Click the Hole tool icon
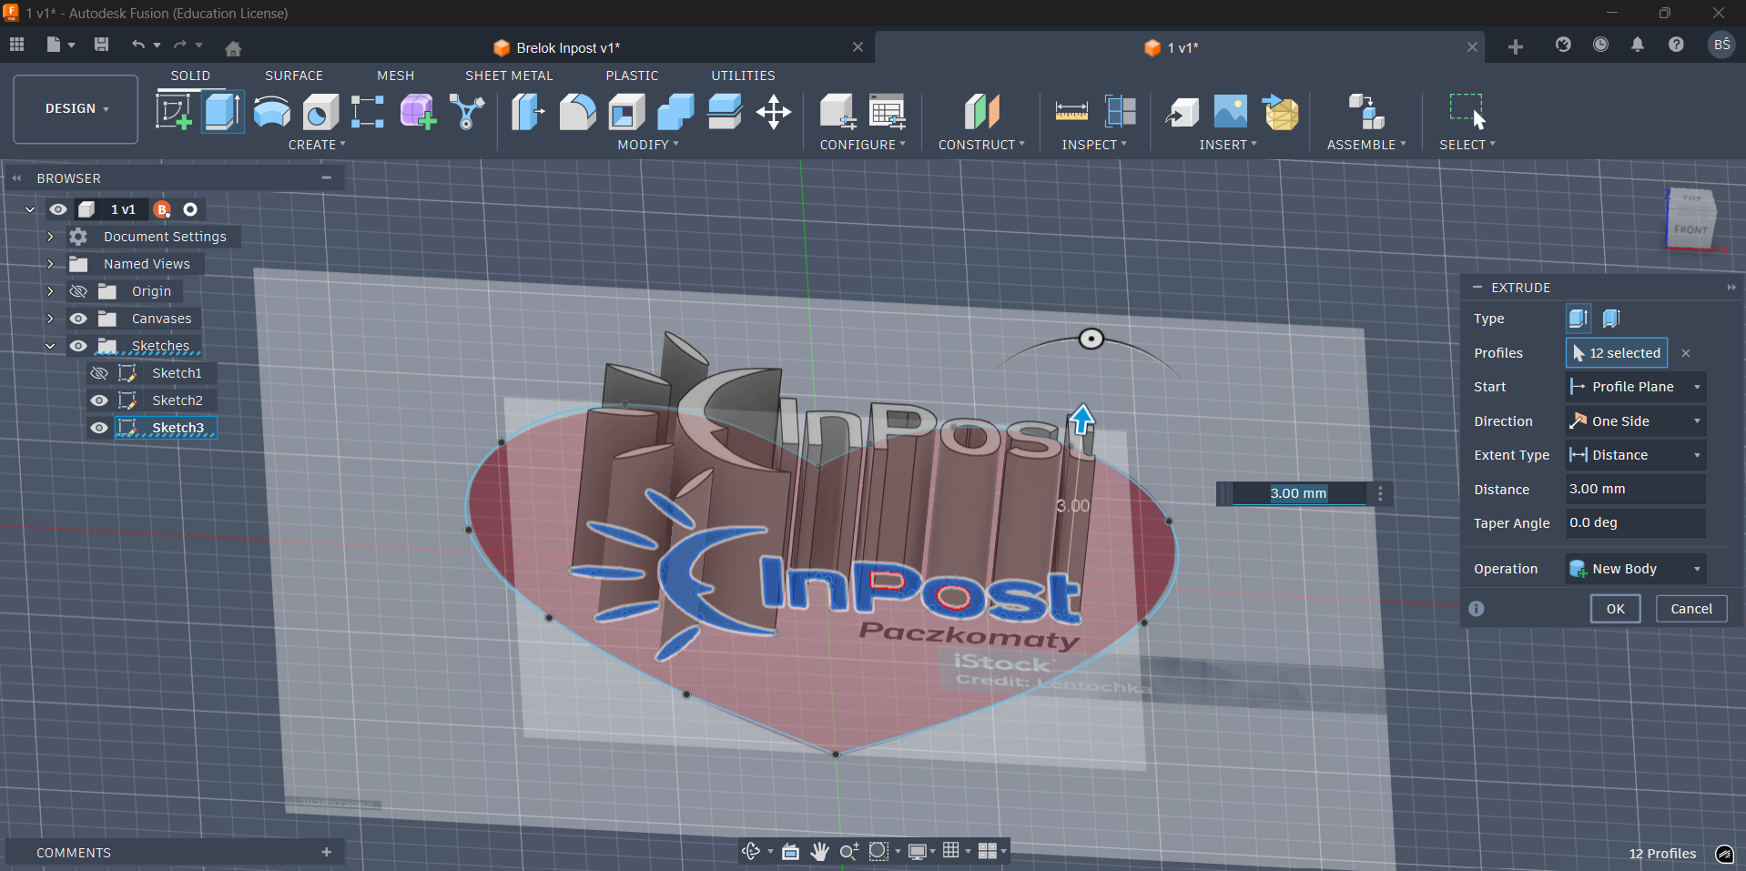Screen dimensions: 1746x871 click(320, 112)
